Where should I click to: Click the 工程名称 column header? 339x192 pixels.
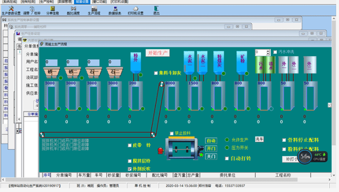point(283,175)
